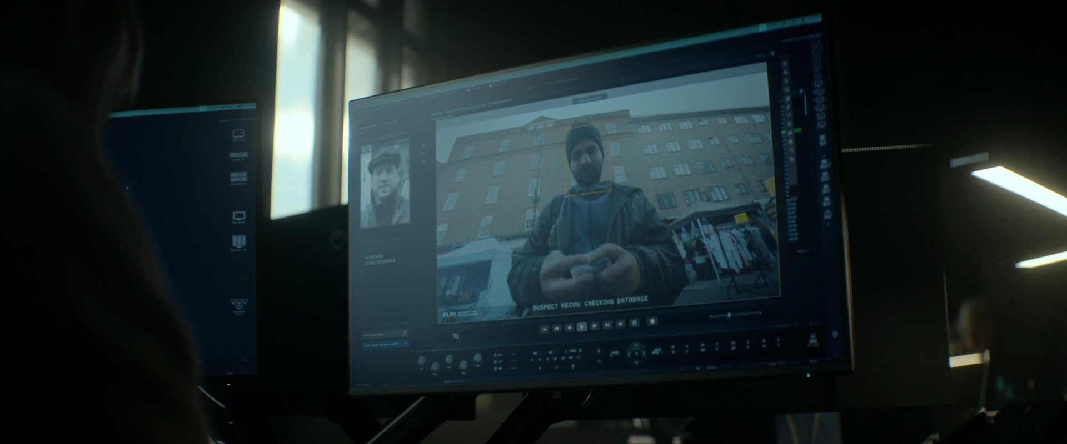The width and height of the screenshot is (1067, 444).
Task: Click the yellow face detection box
Action: click(589, 159)
